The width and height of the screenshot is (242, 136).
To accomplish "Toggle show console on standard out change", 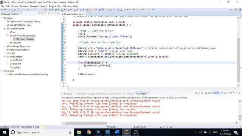I will point(215,93).
